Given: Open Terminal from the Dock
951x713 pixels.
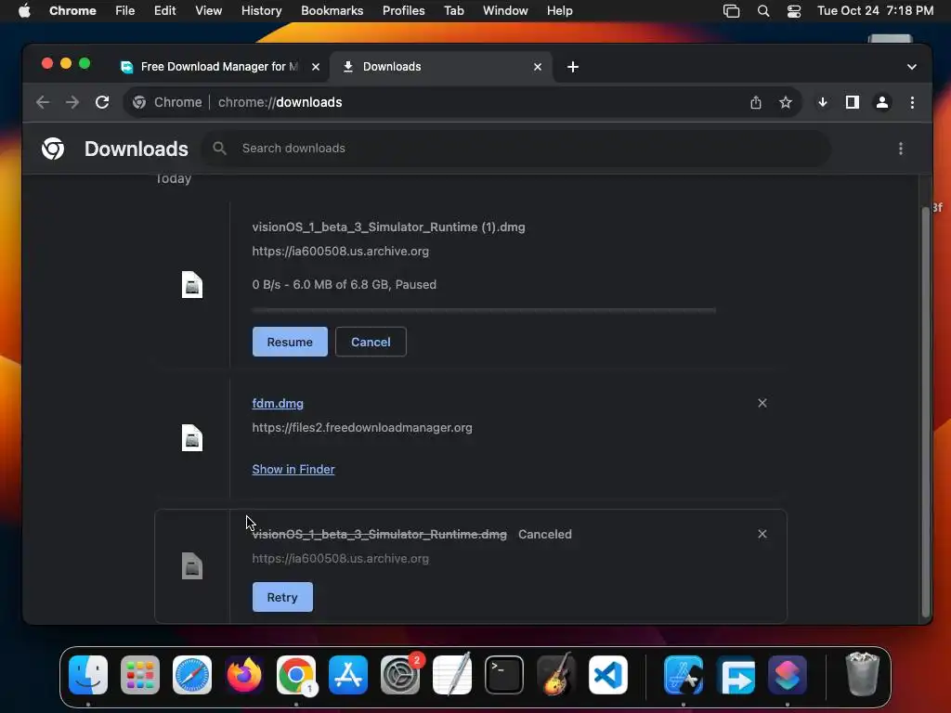Looking at the screenshot, I should pos(504,675).
